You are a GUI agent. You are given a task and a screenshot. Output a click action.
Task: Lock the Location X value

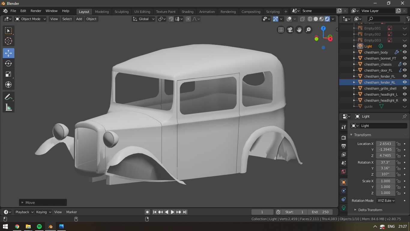[x=398, y=144]
